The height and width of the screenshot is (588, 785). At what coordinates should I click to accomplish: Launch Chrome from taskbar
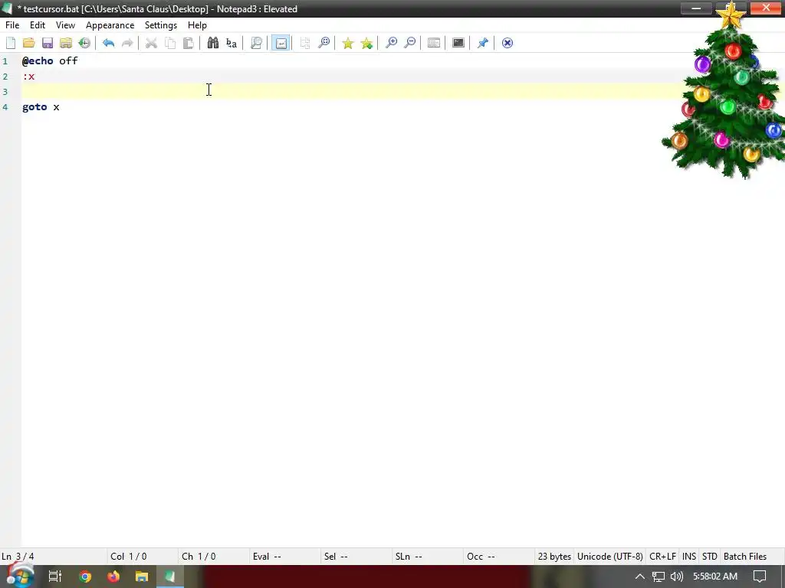tap(85, 577)
